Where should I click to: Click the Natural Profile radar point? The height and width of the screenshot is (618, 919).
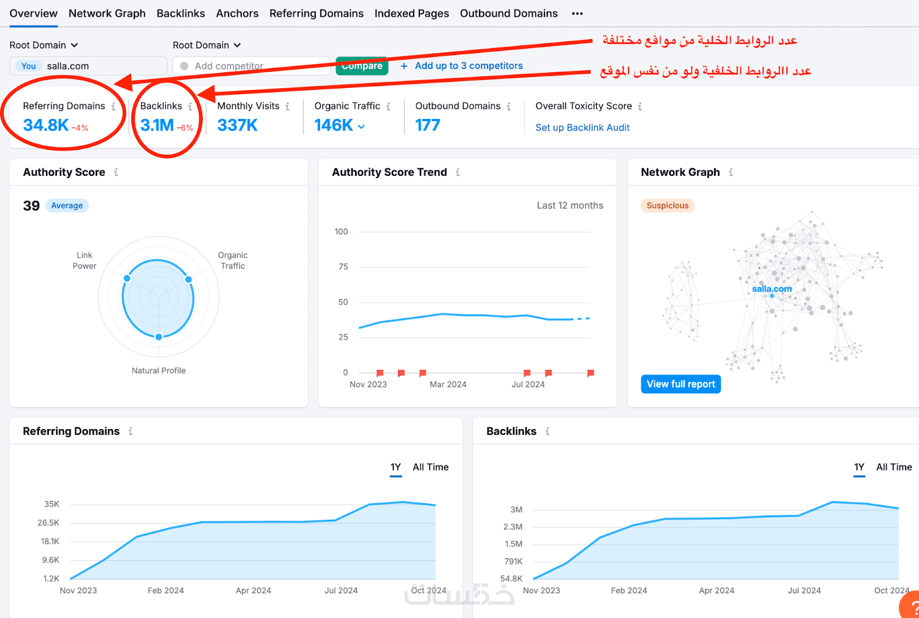tap(159, 337)
